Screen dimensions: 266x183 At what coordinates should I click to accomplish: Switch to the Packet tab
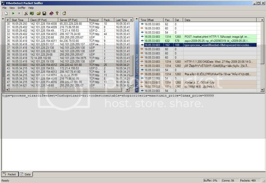[x=10, y=174]
